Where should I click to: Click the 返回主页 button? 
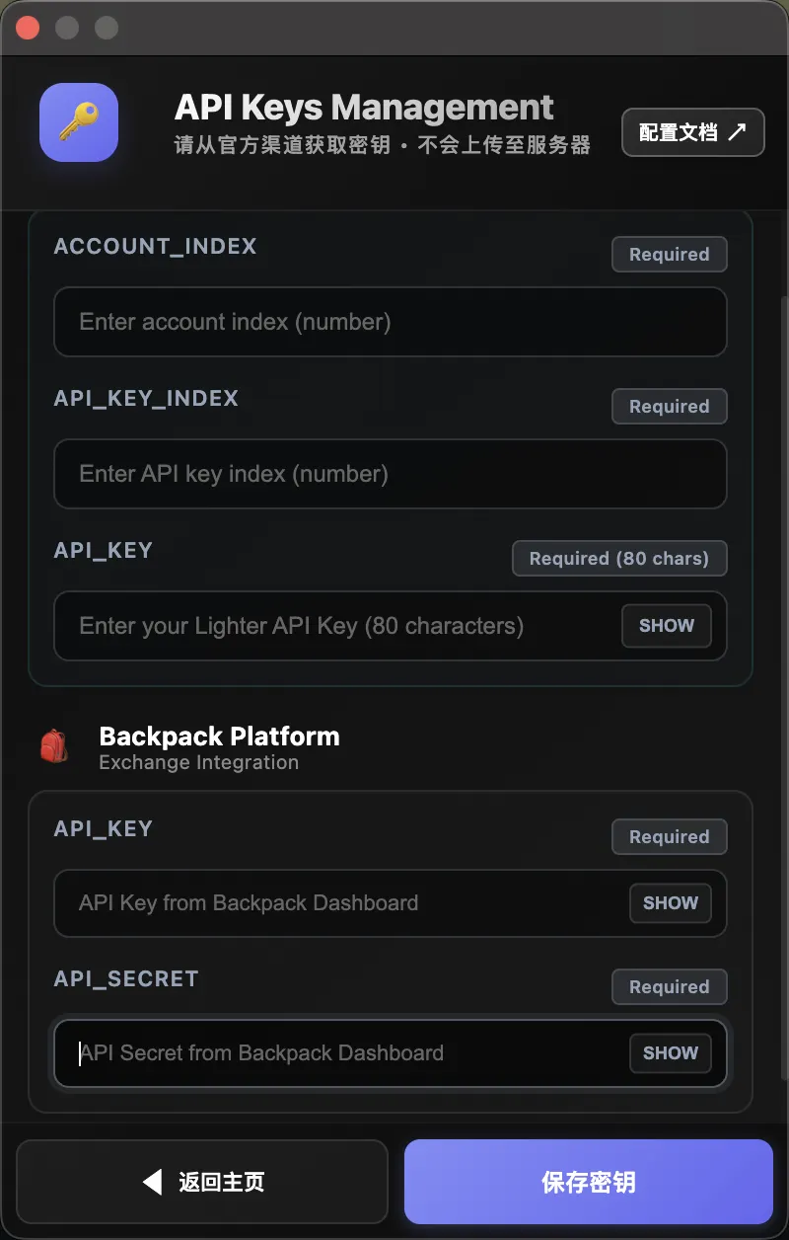pos(202,1181)
